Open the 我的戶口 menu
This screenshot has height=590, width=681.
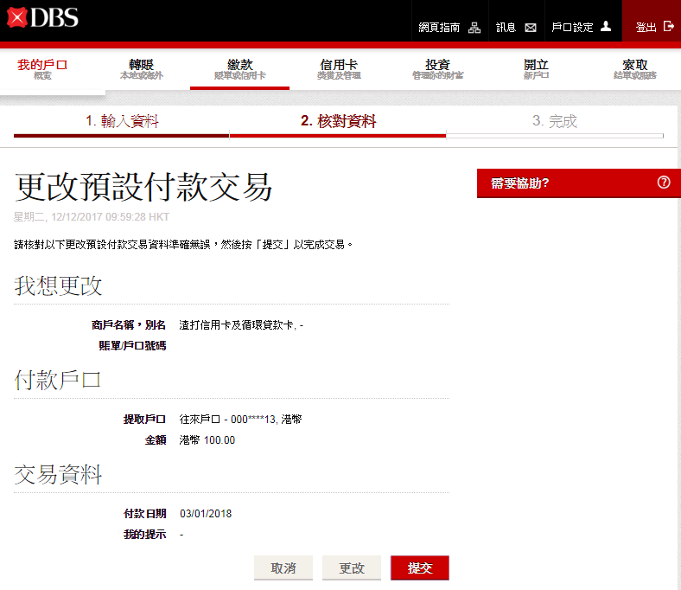[x=42, y=69]
